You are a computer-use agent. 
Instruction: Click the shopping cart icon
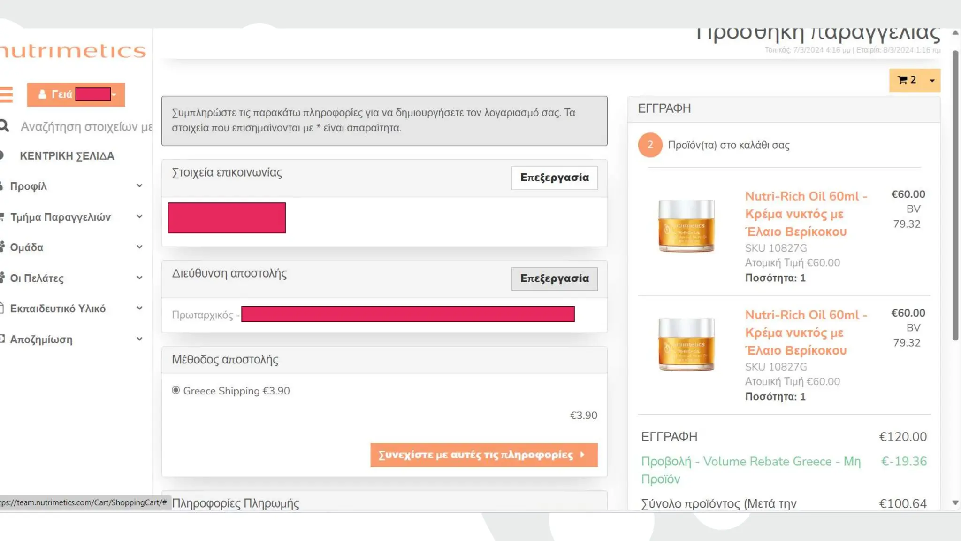pos(902,80)
